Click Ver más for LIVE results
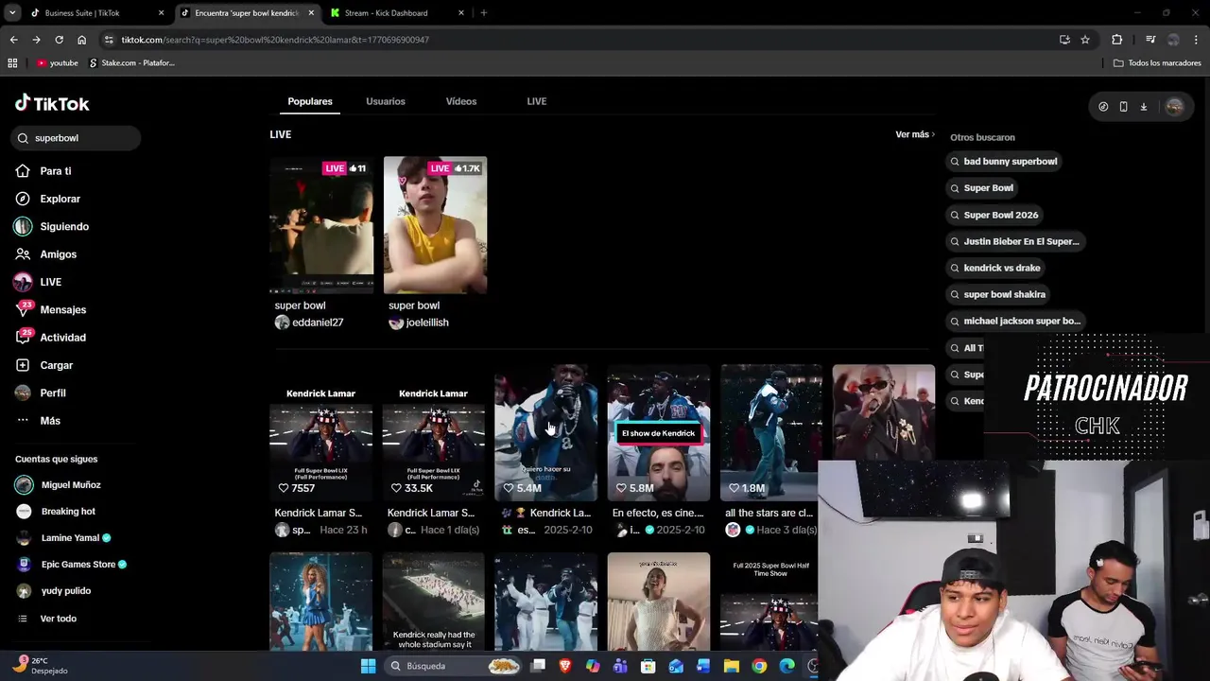 (x=915, y=134)
